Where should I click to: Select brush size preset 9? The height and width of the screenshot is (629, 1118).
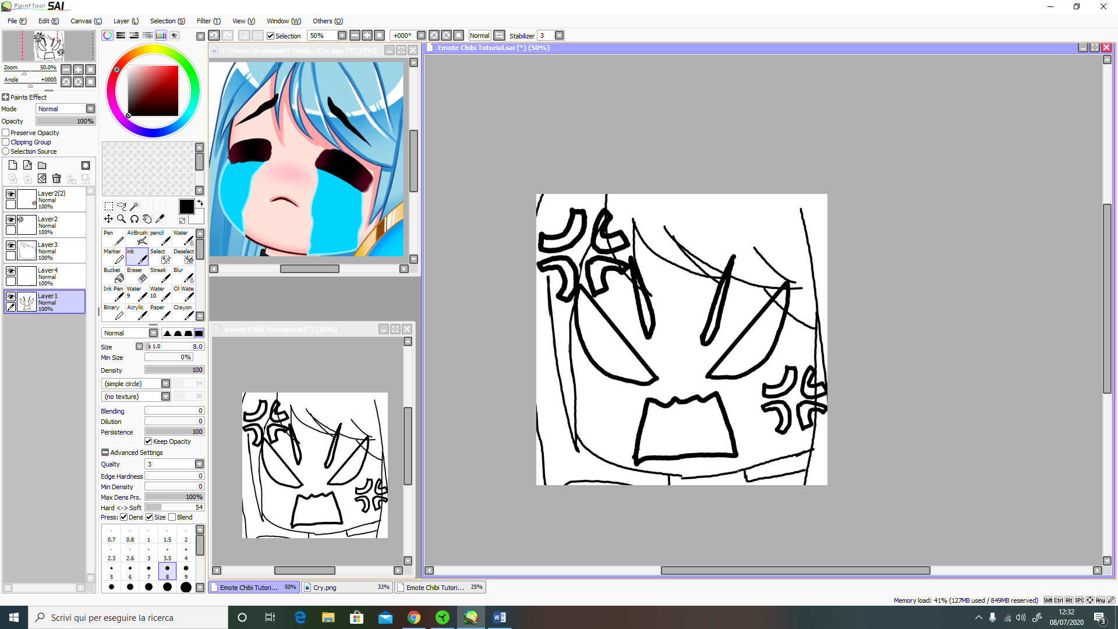186,571
